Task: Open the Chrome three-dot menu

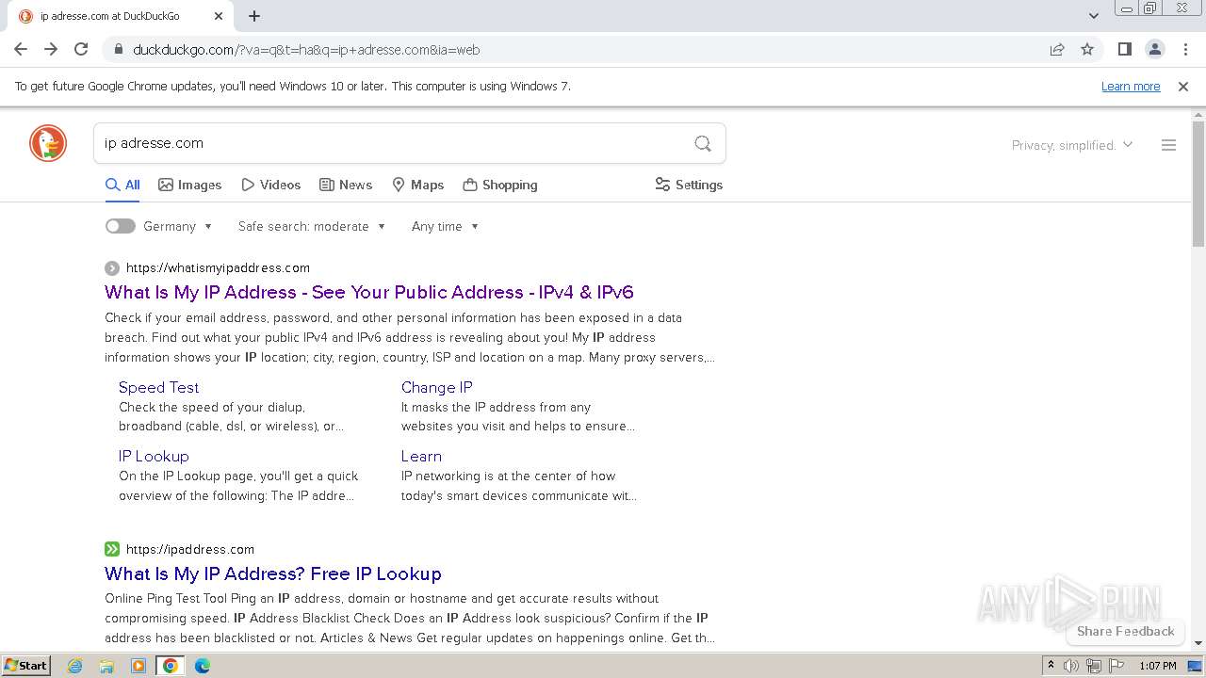Action: click(x=1185, y=49)
